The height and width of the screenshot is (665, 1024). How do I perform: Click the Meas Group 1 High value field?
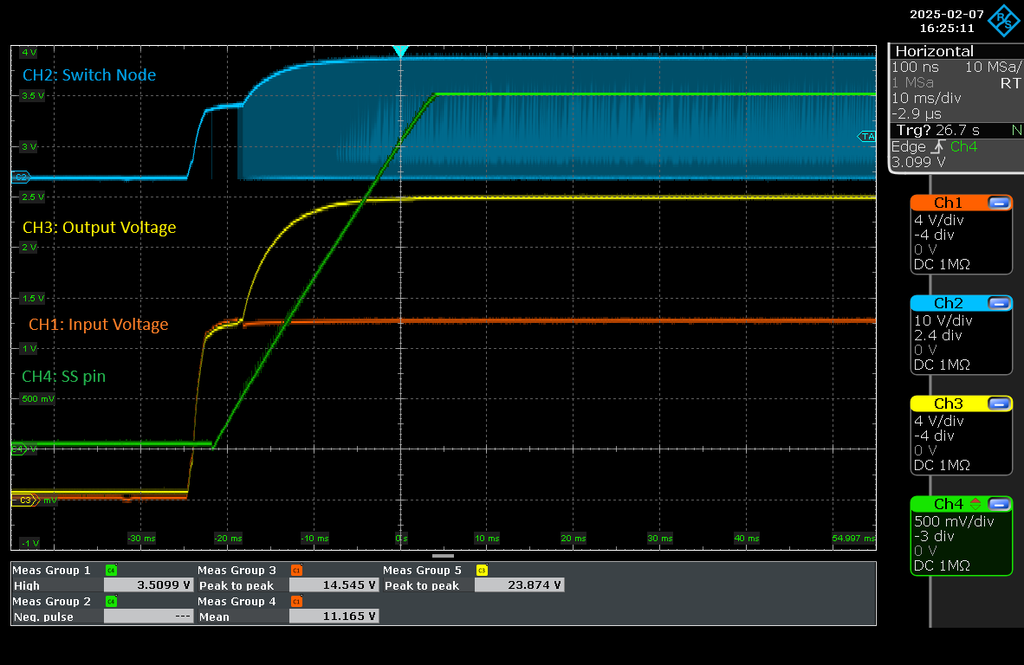(x=146, y=585)
